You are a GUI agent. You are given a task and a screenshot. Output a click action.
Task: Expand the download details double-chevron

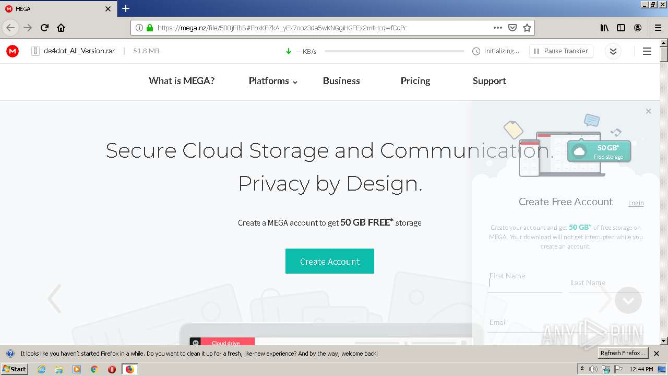[613, 51]
